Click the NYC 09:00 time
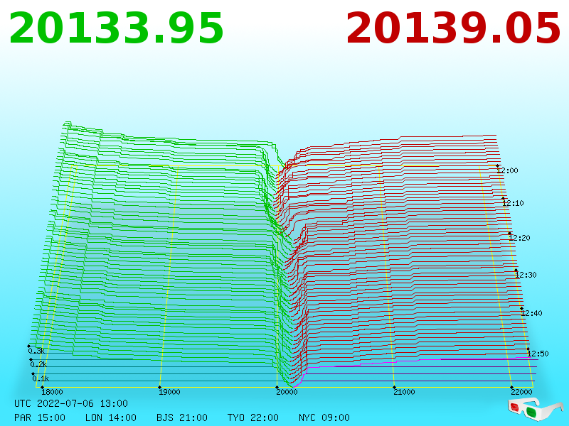Viewport: 569px width, 426px height. [x=324, y=417]
